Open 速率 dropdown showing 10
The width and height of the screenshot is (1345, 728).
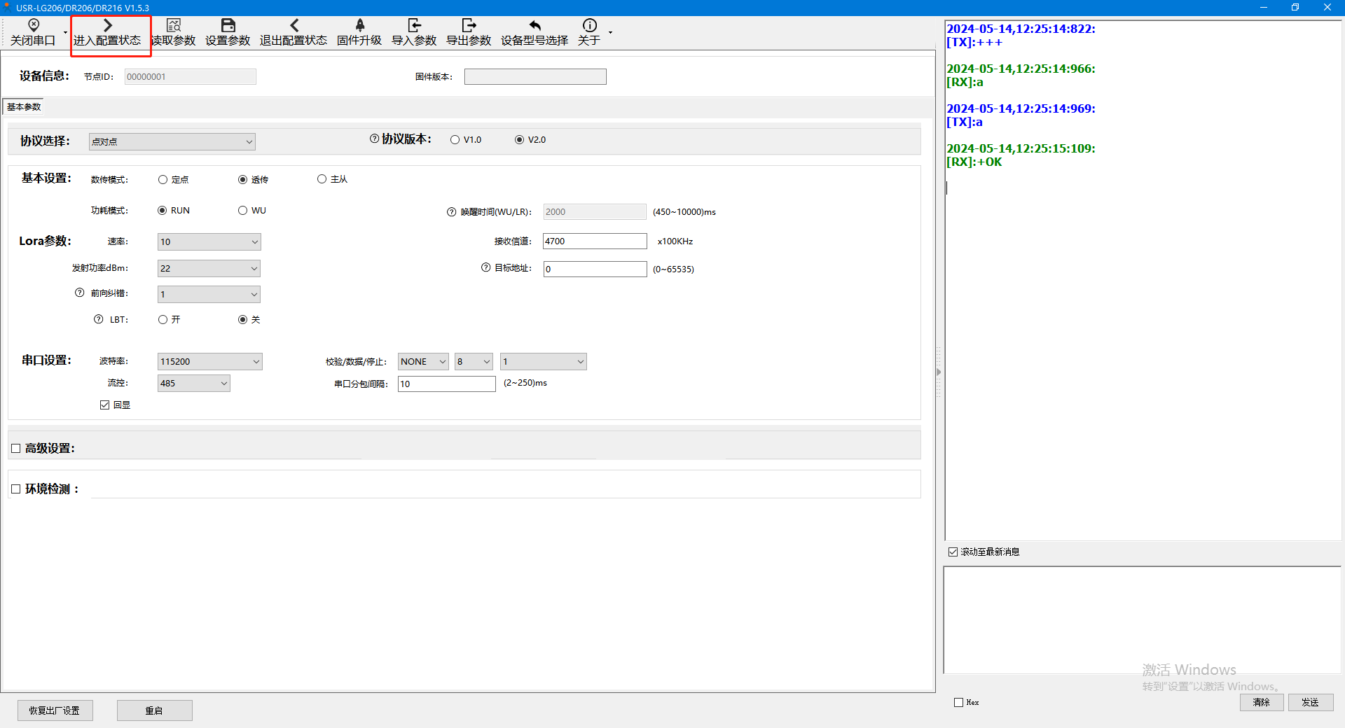click(x=209, y=242)
